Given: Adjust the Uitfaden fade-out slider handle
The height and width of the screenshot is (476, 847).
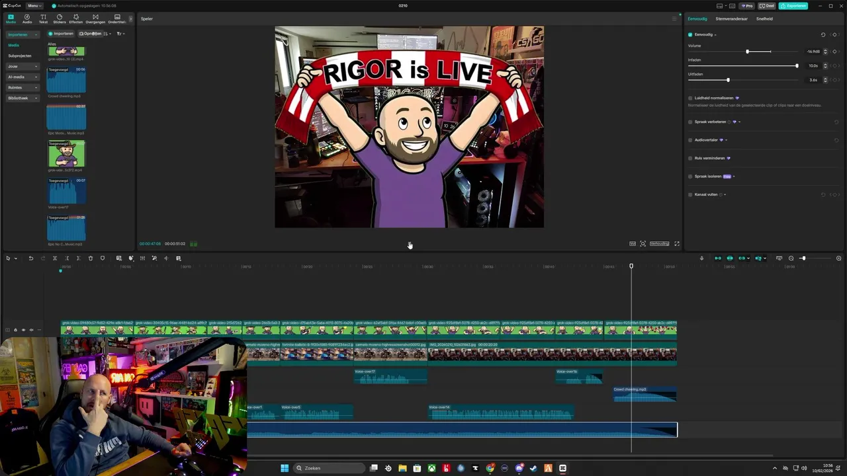Looking at the screenshot, I should point(728,80).
